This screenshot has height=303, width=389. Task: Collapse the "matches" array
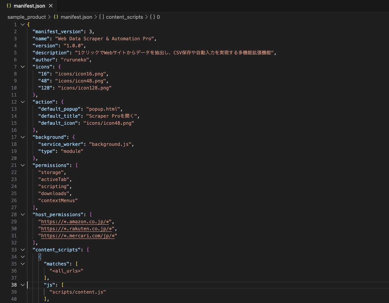(22, 264)
